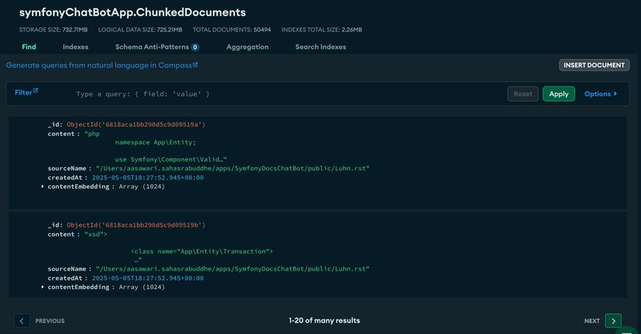
Task: Click sourceName path of first document
Action: click(232, 168)
